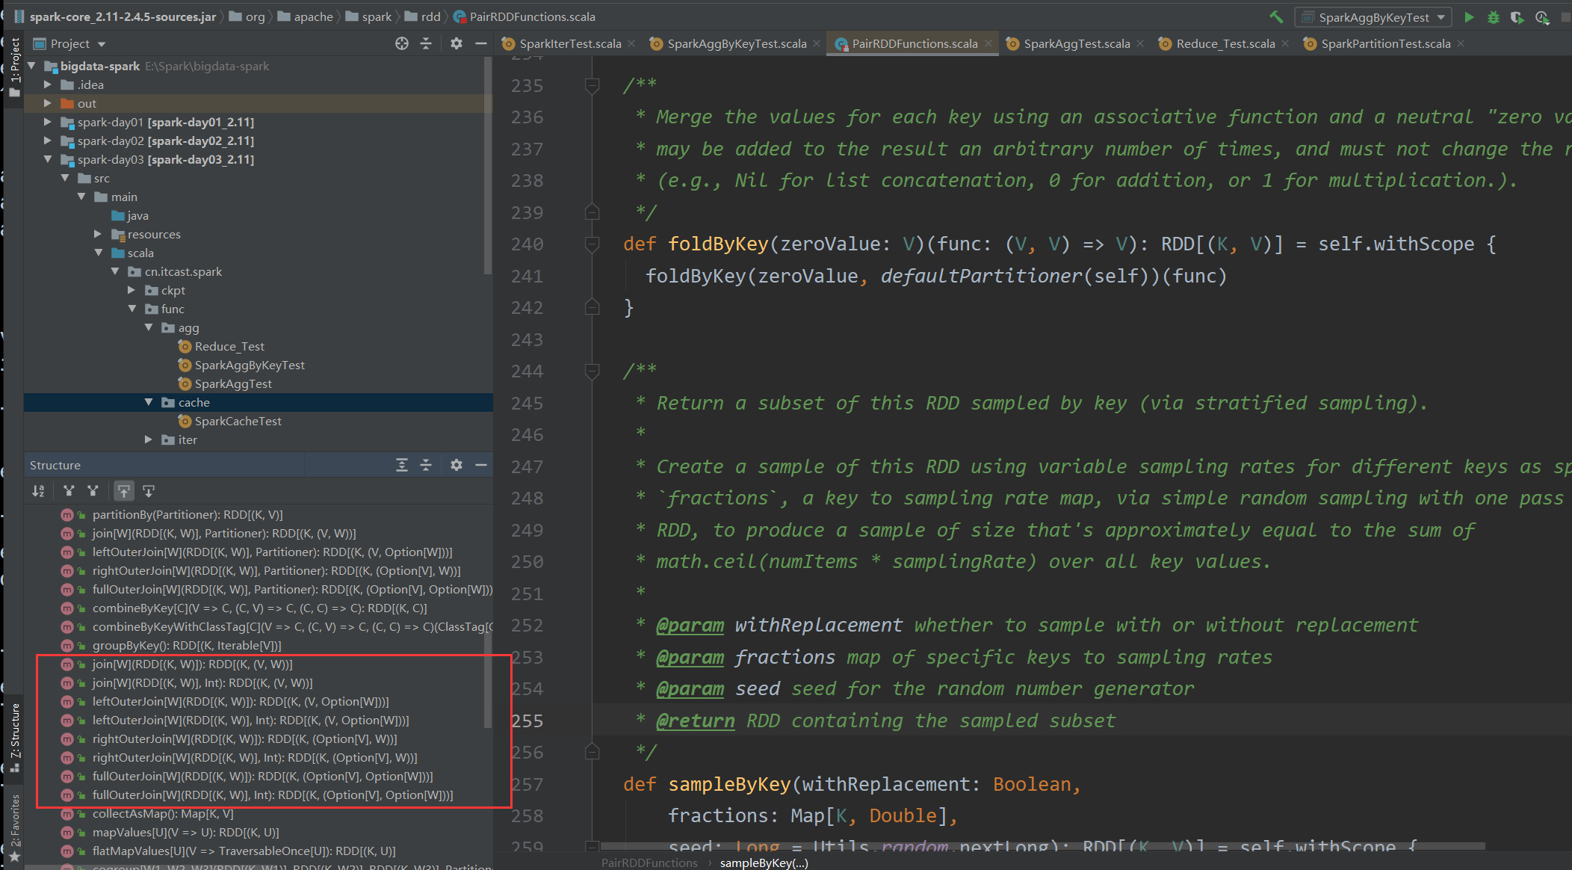Switch to SparkIterTest.scala tab

coord(570,43)
